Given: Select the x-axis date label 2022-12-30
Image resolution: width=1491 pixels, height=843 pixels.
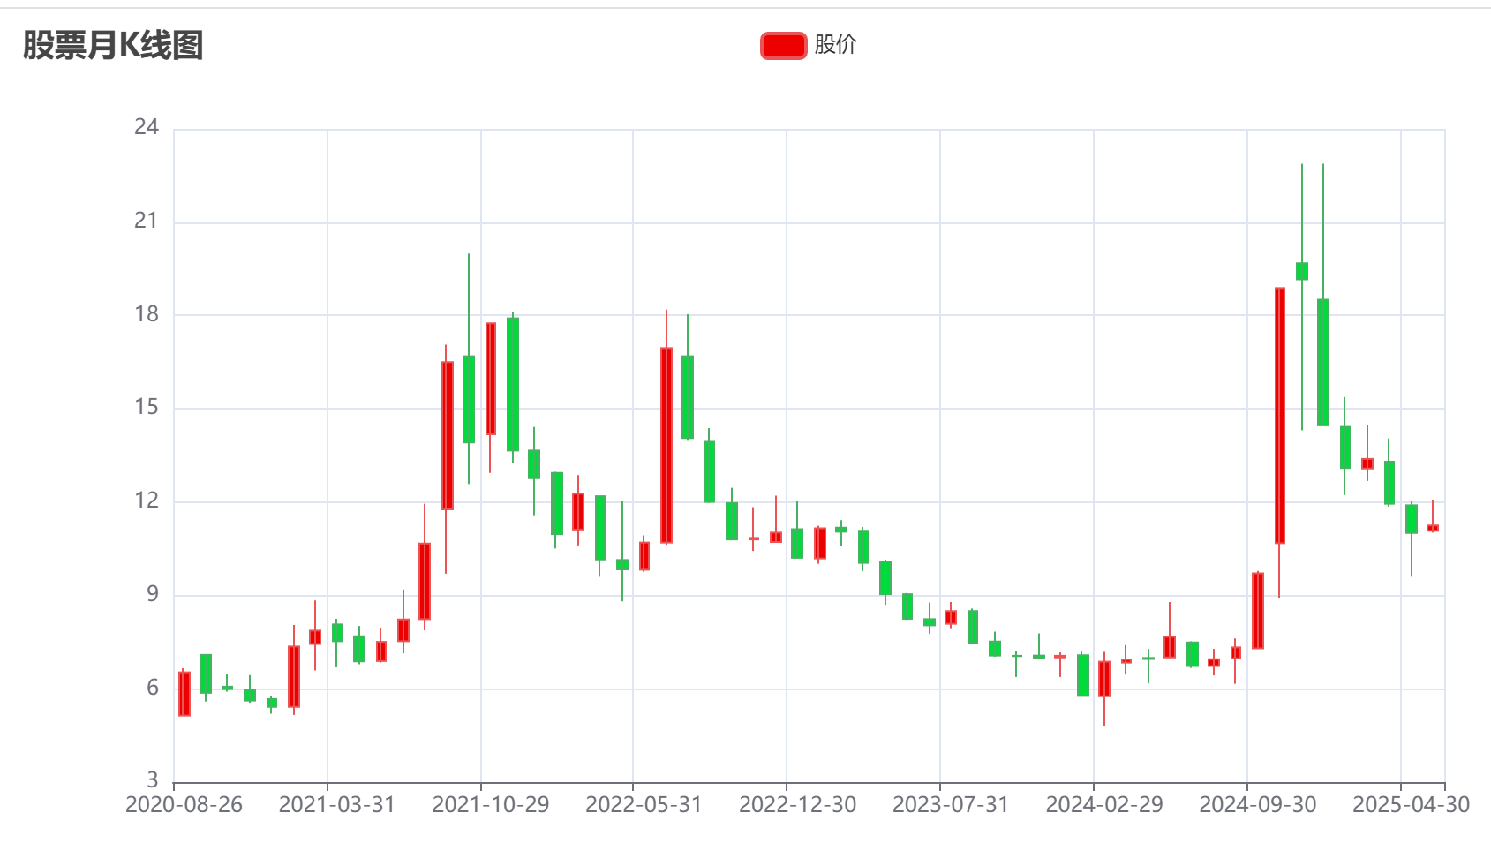Looking at the screenshot, I should [797, 805].
